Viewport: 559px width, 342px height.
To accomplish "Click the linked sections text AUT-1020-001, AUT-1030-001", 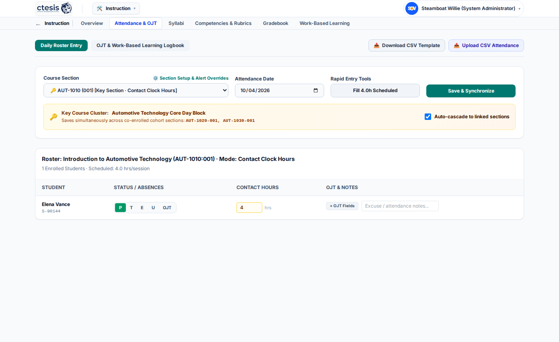I will coord(220,121).
